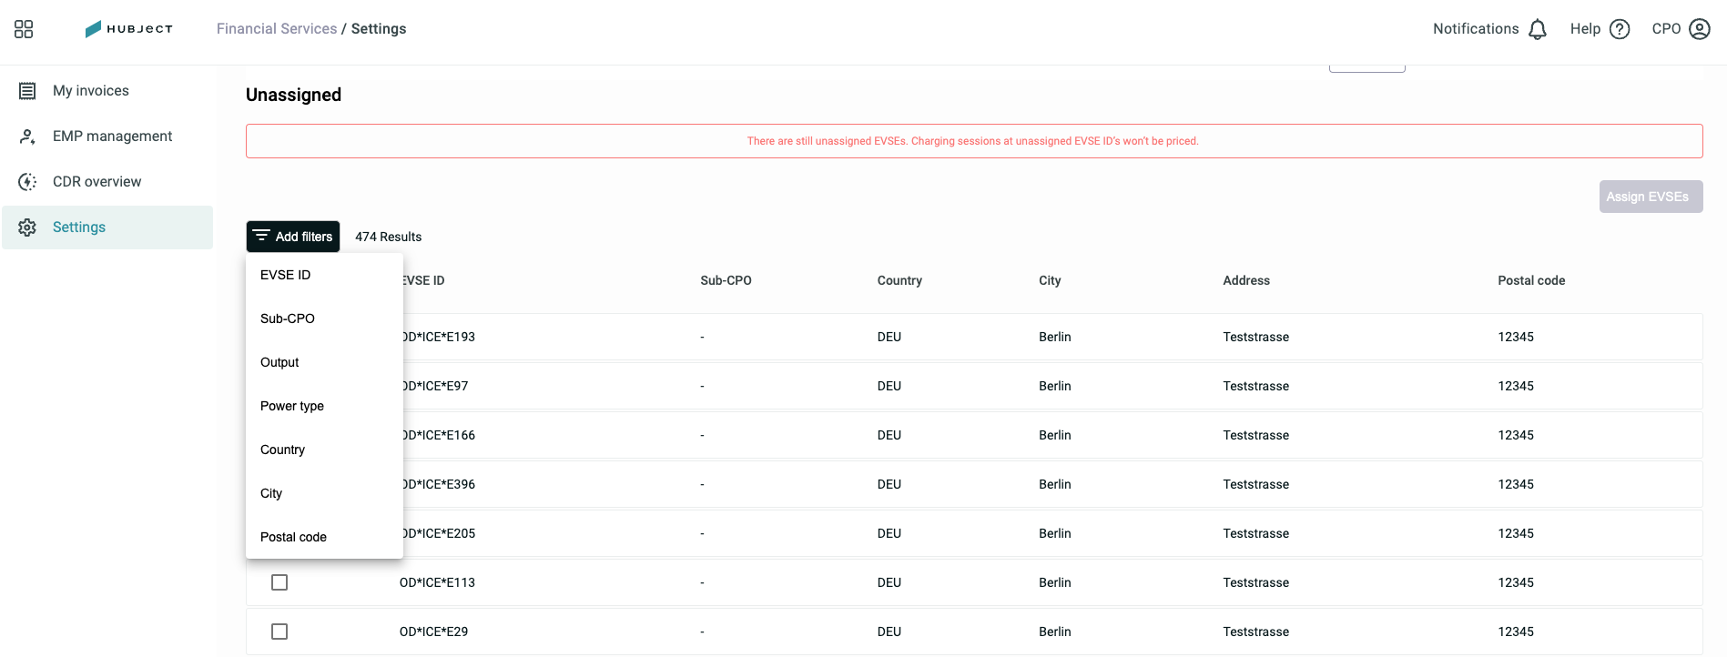1727x657 pixels.
Task: Open Notifications bell icon
Action: click(1538, 29)
